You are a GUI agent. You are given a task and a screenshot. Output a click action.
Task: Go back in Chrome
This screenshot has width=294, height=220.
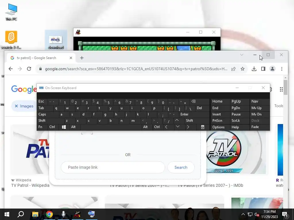(11, 69)
